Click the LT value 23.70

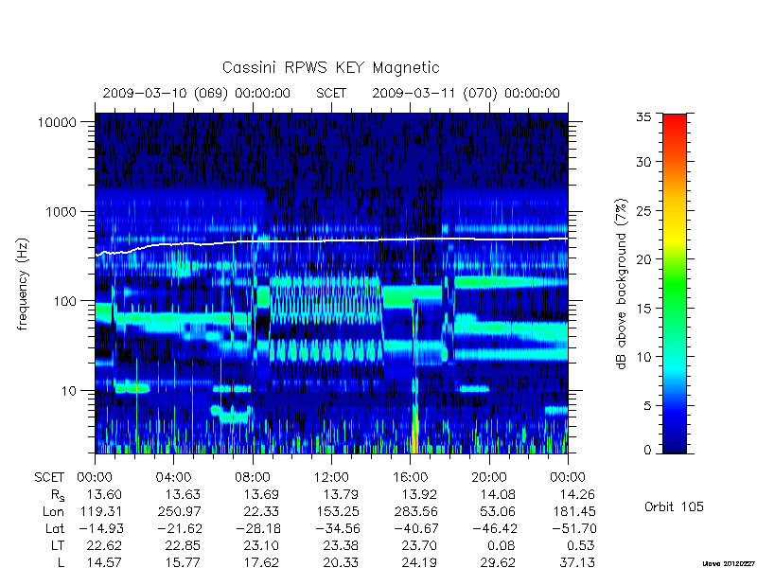click(419, 545)
